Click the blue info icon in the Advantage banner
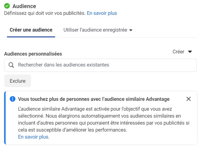Screen dimensions: 202x150 (13, 99)
